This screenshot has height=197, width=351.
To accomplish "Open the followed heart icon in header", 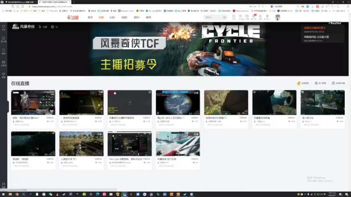I will [x=240, y=17].
